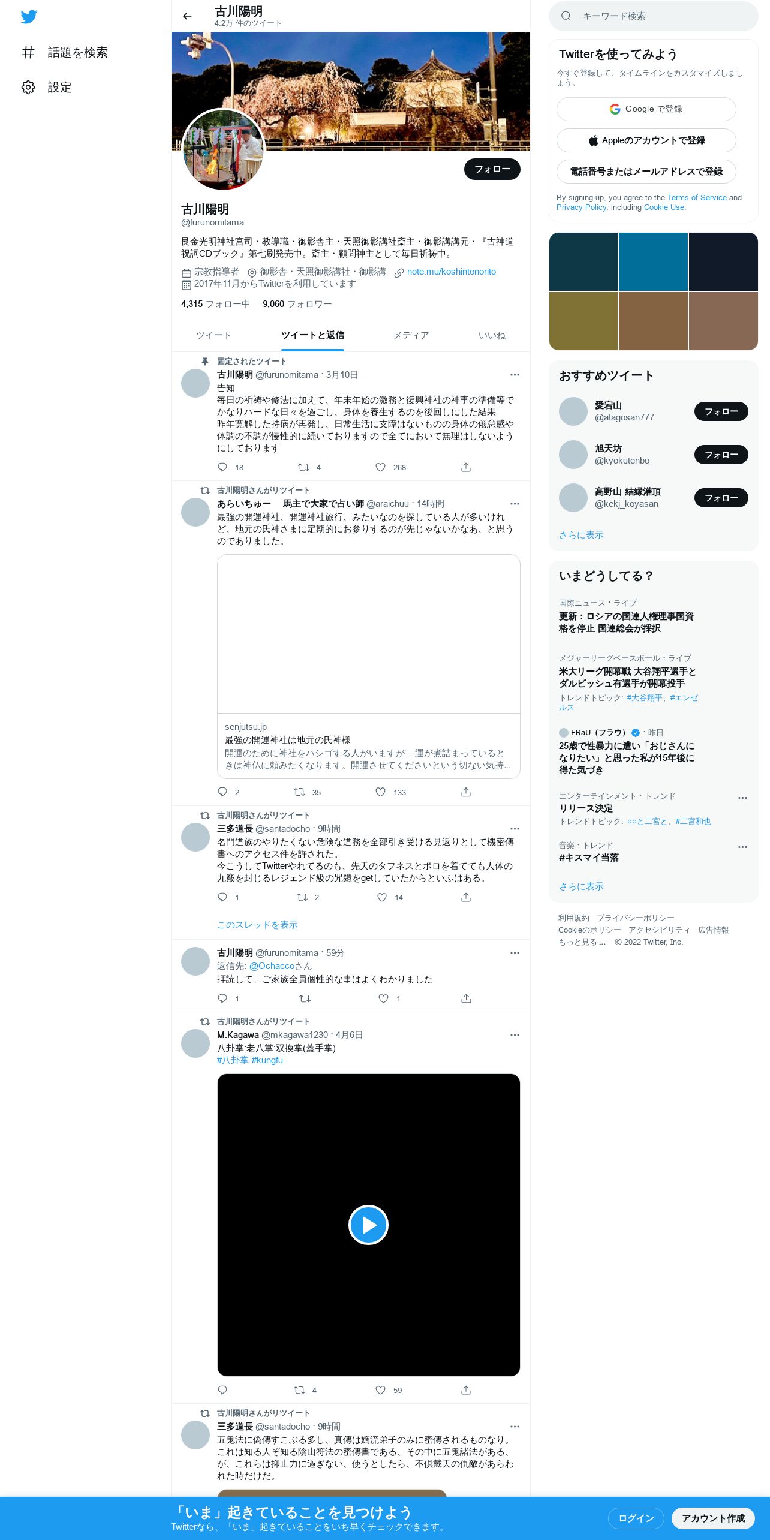Retweet the 拝読して reply tweet

click(305, 998)
